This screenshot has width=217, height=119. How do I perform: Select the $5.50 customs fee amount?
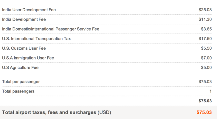206,48
